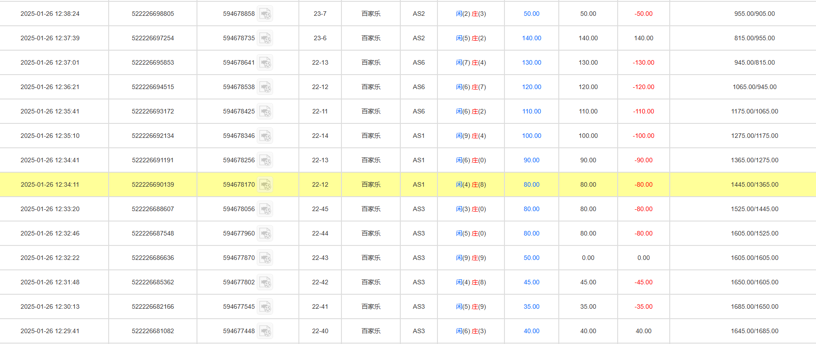Screen dimensions: 816x344
Task: Click the replay icon in highlighted row
Action: [x=265, y=185]
